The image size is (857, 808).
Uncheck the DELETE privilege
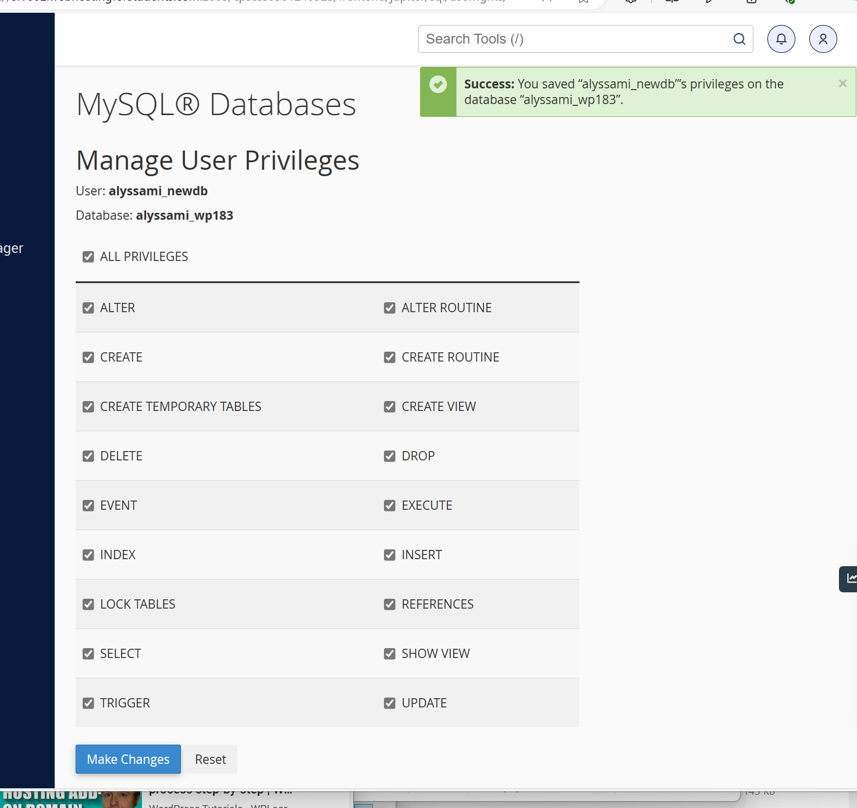coord(88,456)
